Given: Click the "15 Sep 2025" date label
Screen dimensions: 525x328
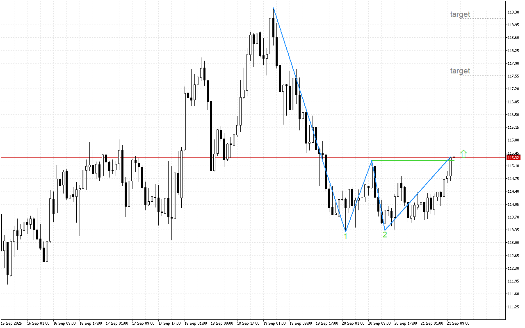Looking at the screenshot, I should point(12,323).
